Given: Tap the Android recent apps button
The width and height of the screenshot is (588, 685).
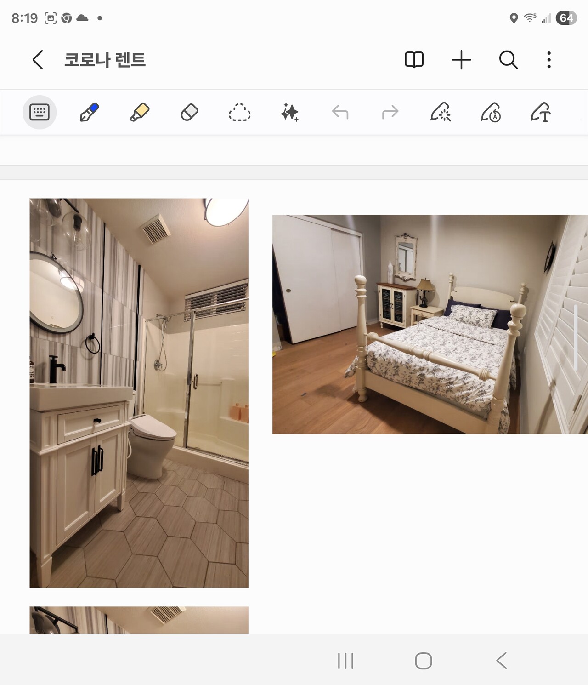Looking at the screenshot, I should [x=345, y=661].
